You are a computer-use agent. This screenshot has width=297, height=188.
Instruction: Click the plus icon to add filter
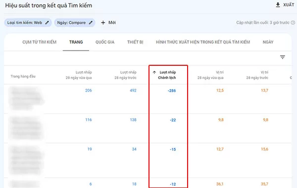103,23
